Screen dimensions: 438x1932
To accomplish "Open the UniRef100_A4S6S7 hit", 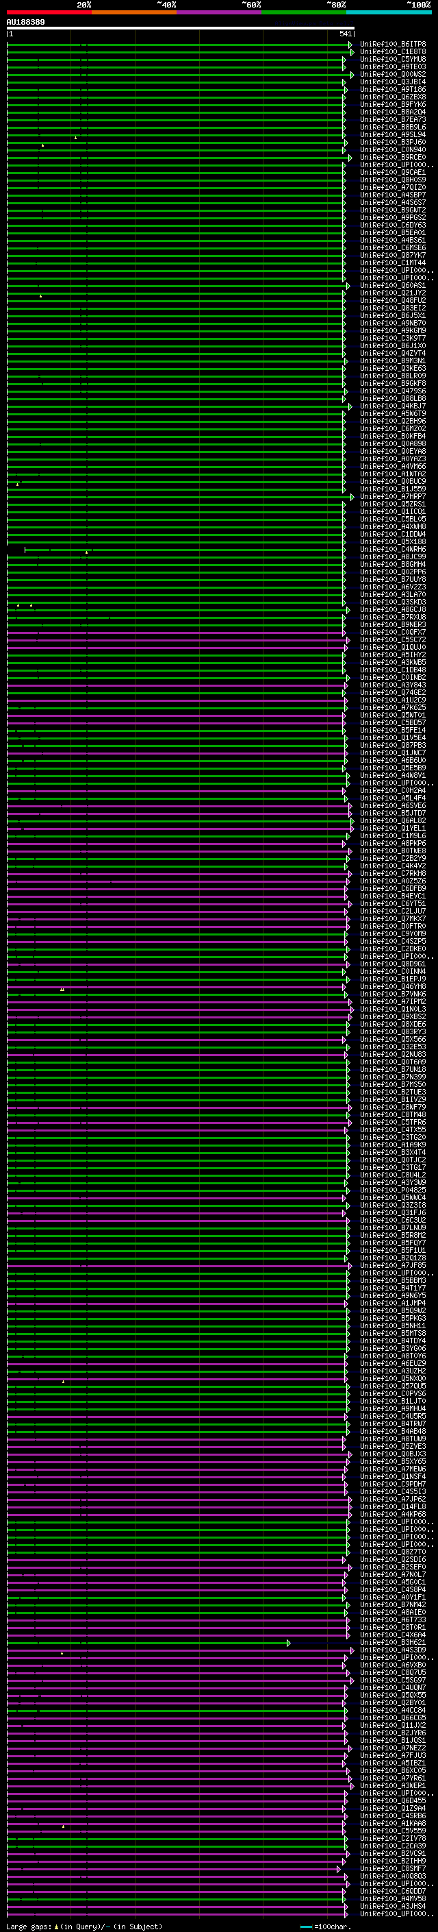I will point(393,202).
